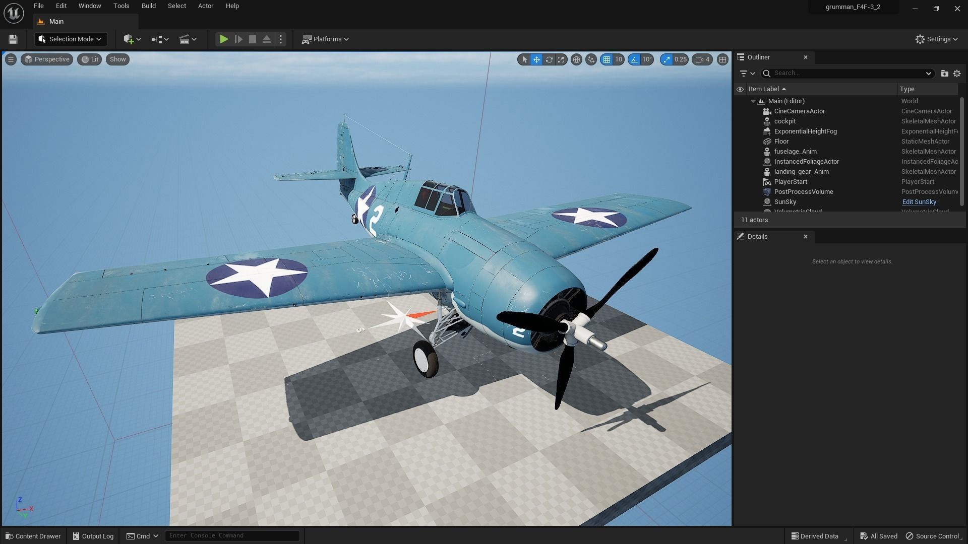
Task: Open the add content (place actors) button
Action: [x=132, y=39]
